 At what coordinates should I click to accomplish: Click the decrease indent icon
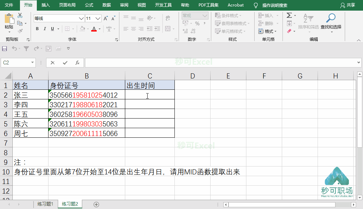point(150,29)
